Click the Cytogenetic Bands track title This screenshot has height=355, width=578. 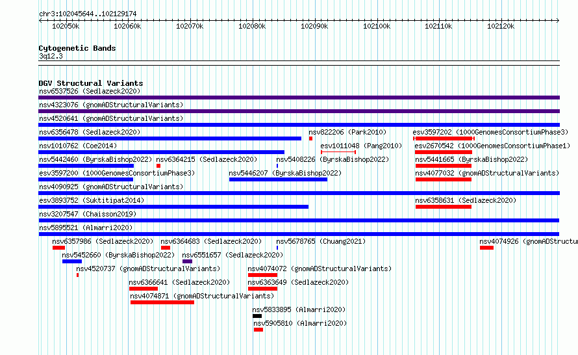[x=77, y=48]
